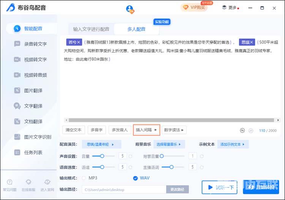Click the 更改路径 button

point(177,189)
